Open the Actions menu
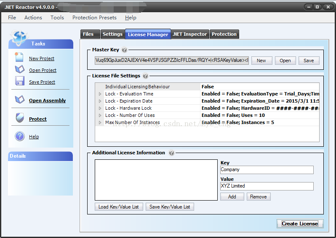The image size is (336, 238). tap(33, 18)
